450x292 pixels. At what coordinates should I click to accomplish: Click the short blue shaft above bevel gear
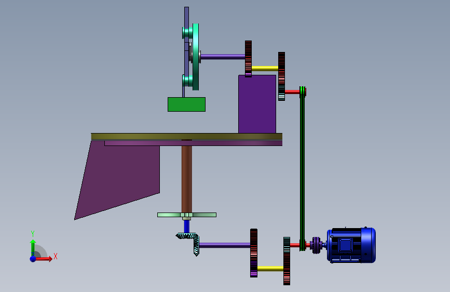pyautogui.click(x=186, y=227)
